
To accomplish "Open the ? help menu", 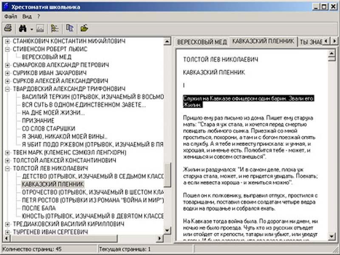I will click(38, 17).
